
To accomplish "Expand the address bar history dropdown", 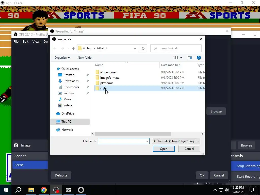I will pos(135,48).
